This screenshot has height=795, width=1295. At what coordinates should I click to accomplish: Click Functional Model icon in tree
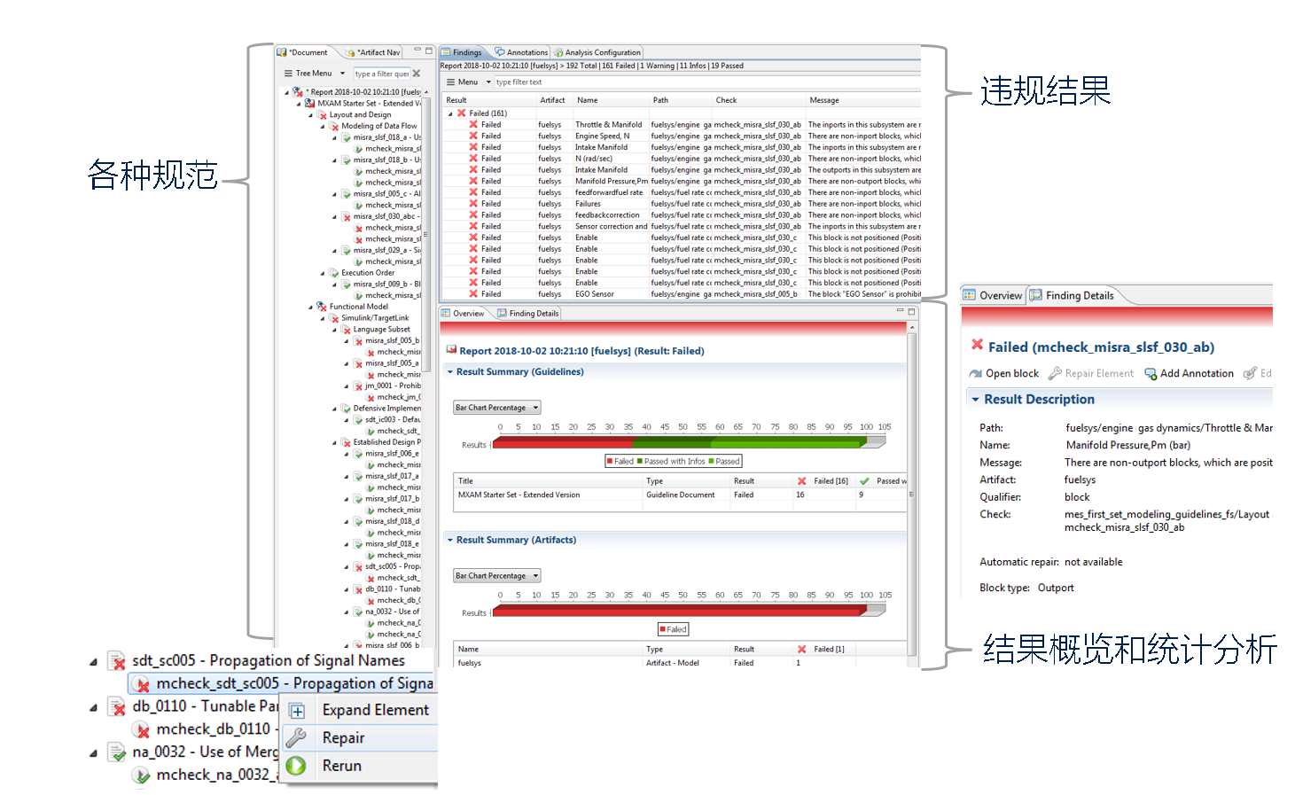pos(323,307)
